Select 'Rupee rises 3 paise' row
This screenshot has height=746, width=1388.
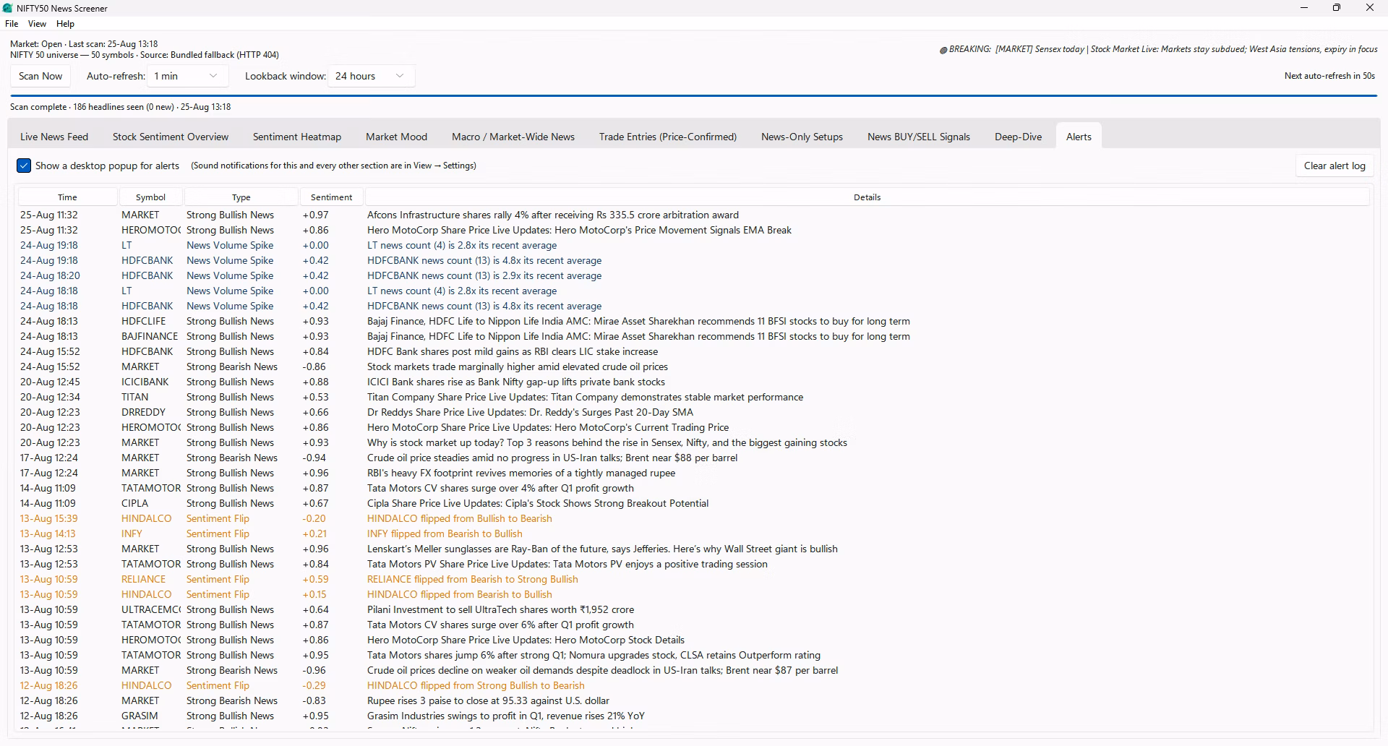pyautogui.click(x=694, y=700)
